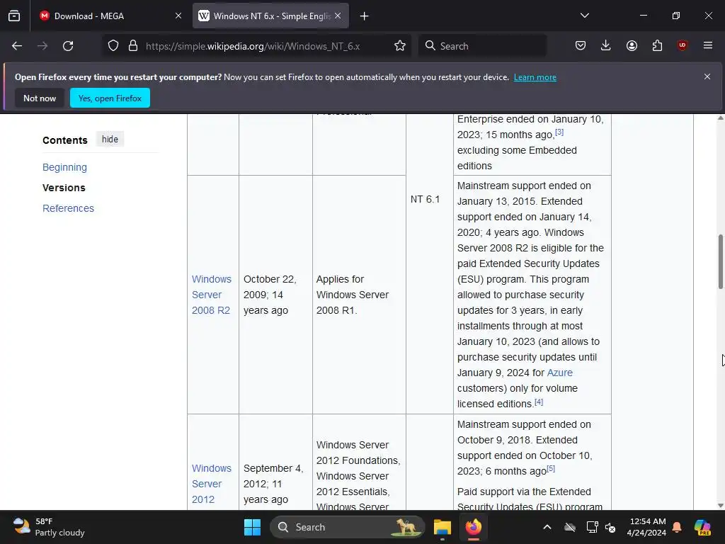Bookmark this page with the star
725x544 pixels.
click(400, 46)
